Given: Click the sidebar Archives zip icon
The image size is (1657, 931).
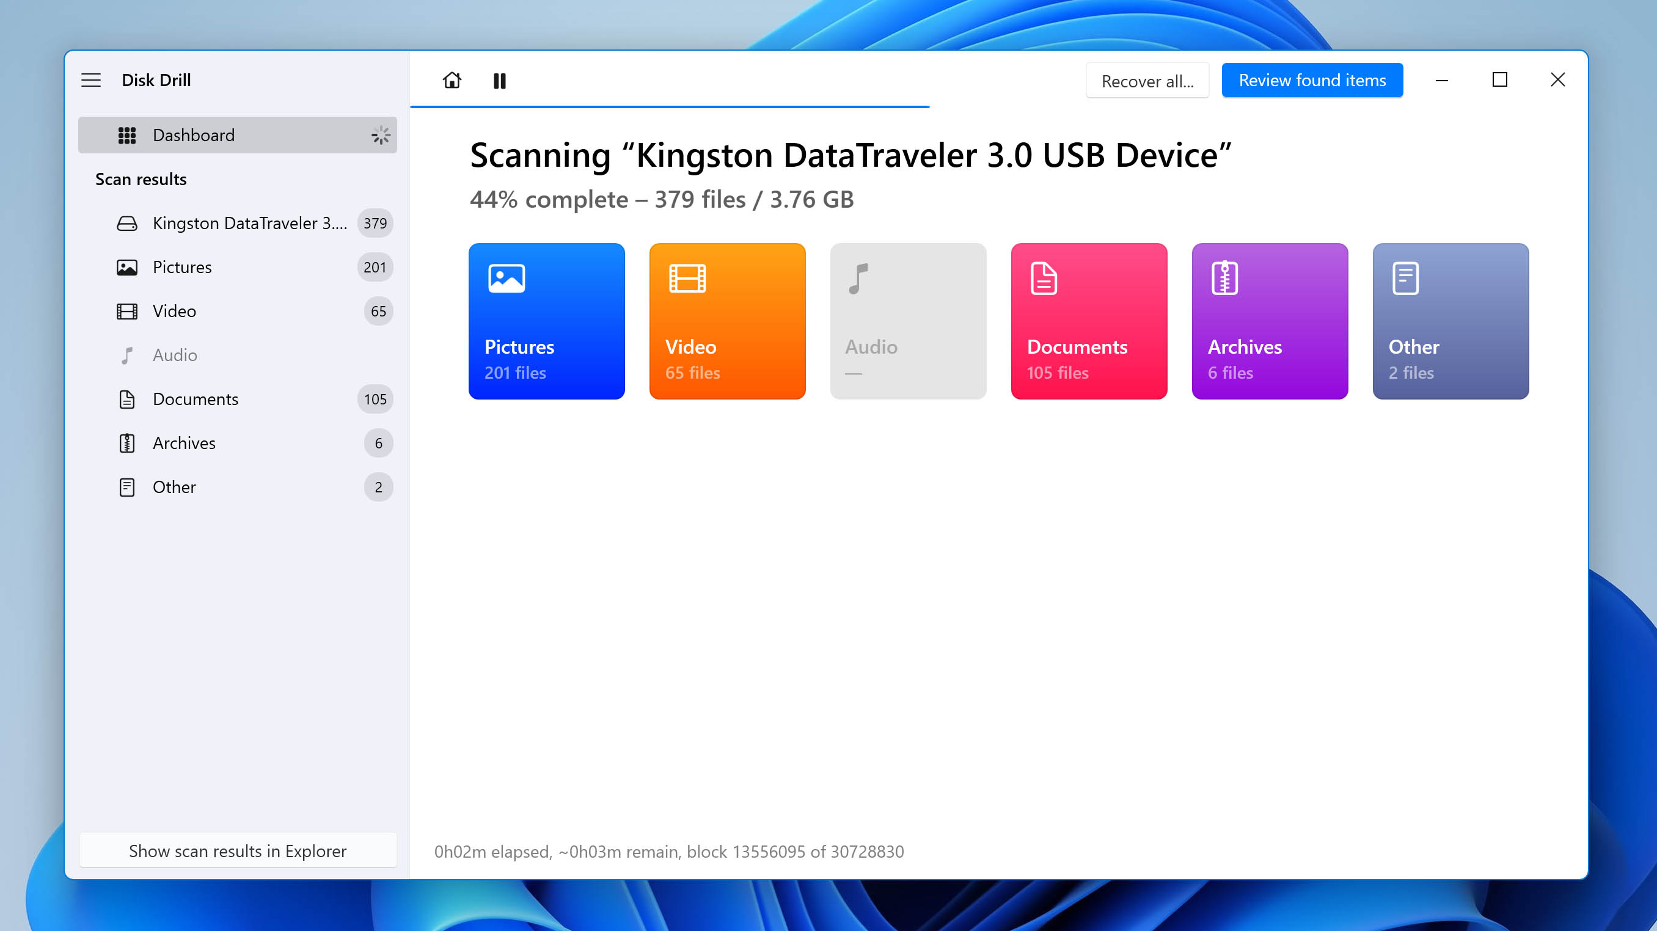Looking at the screenshot, I should 126,443.
